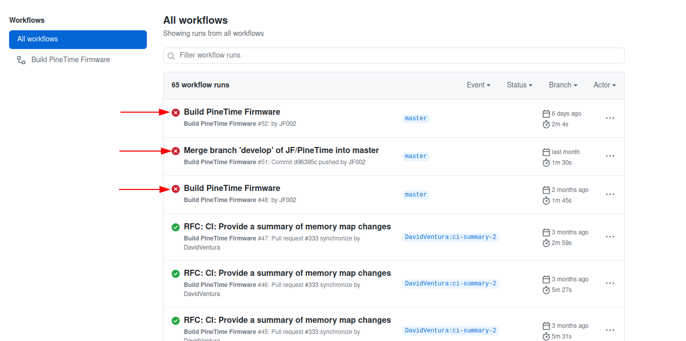Open the three-dot menu for run #52

(x=610, y=118)
